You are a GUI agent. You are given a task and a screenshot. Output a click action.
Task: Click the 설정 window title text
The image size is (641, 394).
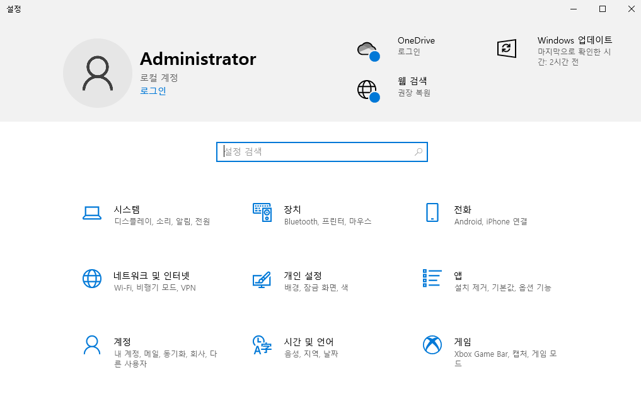click(14, 9)
